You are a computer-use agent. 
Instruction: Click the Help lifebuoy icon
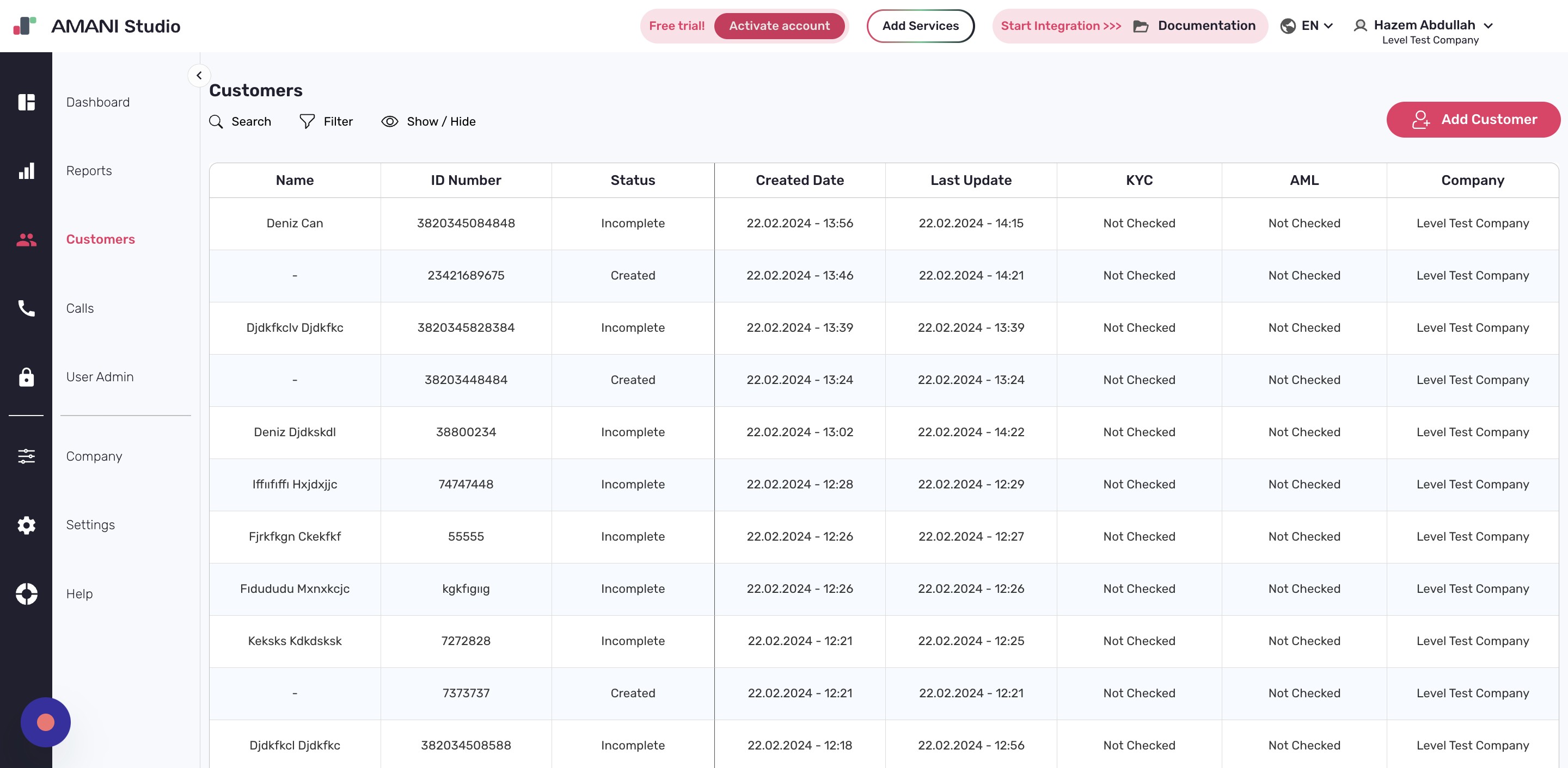point(26,593)
